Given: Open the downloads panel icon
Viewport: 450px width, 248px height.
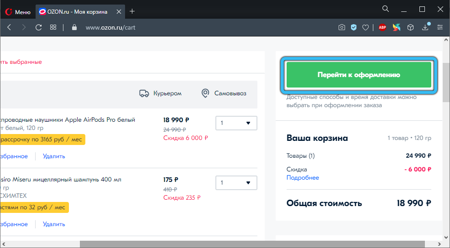Looking at the screenshot, I should (x=425, y=27).
